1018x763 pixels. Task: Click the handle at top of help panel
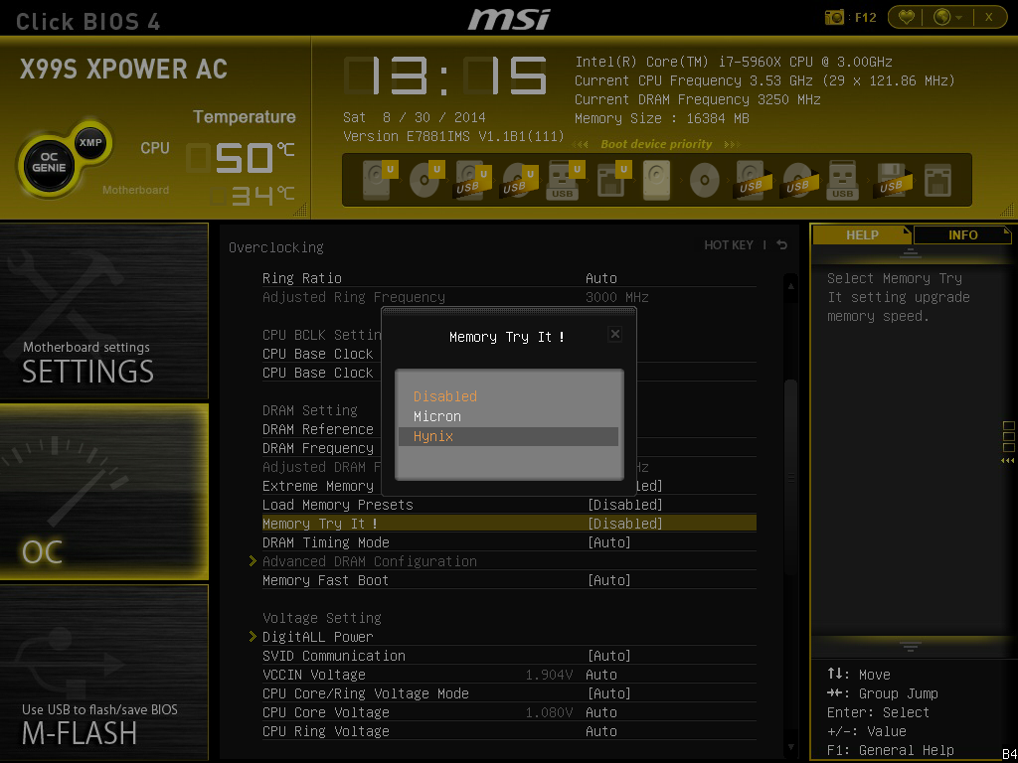coord(911,253)
